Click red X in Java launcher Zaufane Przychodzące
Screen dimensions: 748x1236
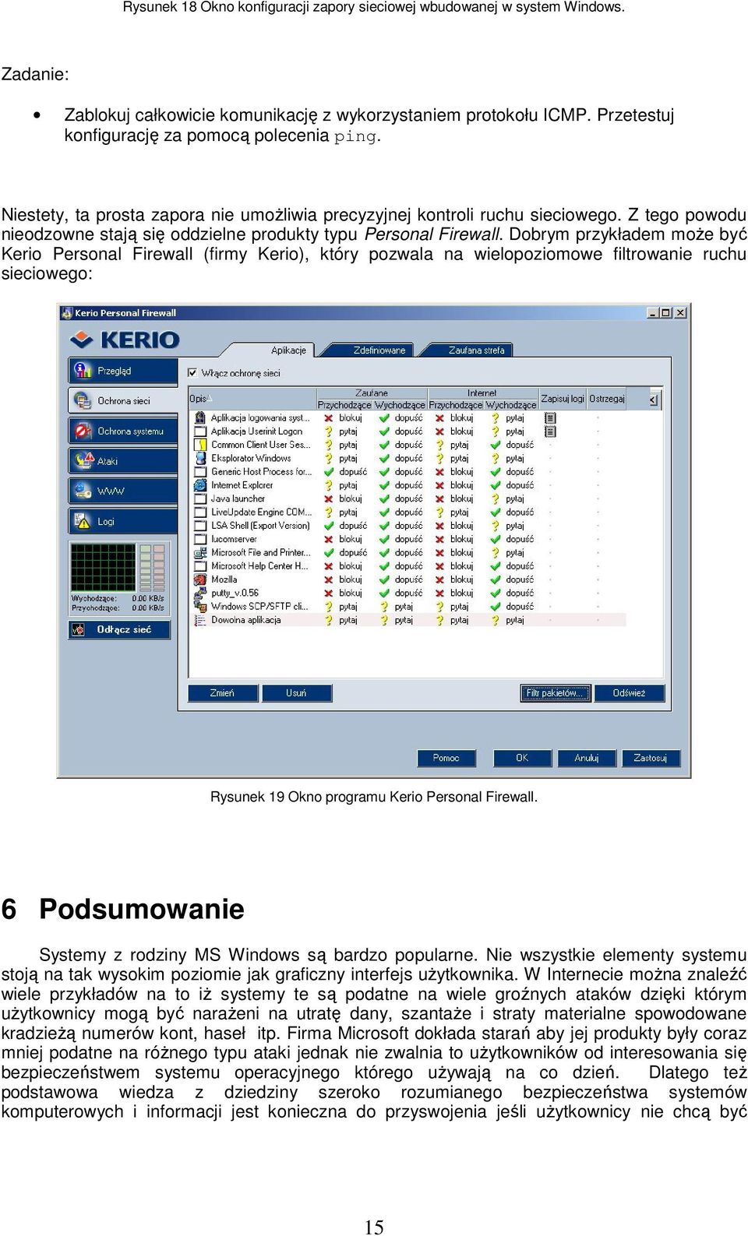click(x=329, y=499)
